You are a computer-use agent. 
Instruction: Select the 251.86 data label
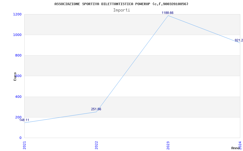point(96,109)
